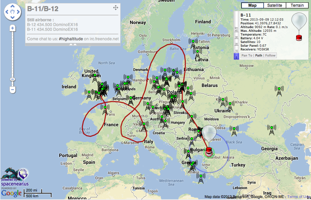Pan the map right with the arrow control
Viewport: 311px width, 200px height.
click(x=18, y=12)
